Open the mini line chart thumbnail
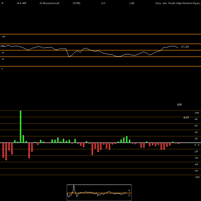 click(x=99, y=193)
